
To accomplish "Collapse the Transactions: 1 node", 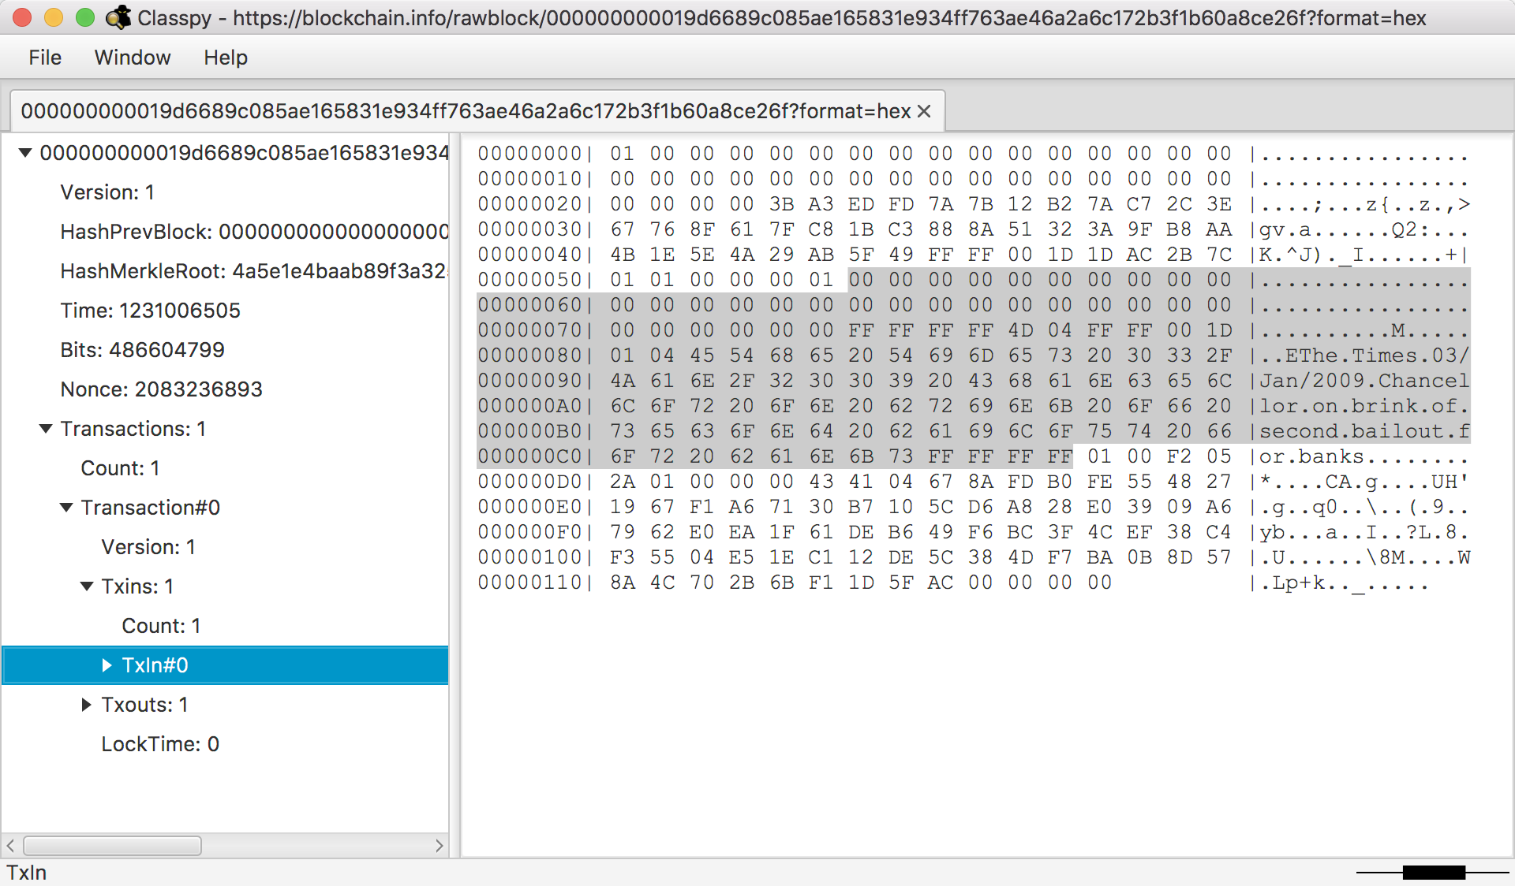I will [x=46, y=429].
